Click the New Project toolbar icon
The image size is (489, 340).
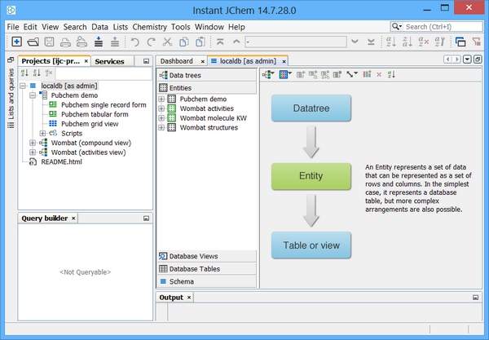[x=16, y=42]
